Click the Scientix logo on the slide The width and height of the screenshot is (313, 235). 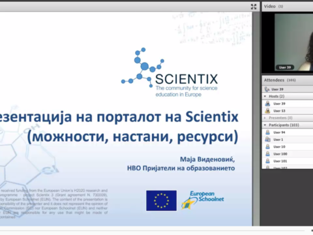[x=170, y=72]
